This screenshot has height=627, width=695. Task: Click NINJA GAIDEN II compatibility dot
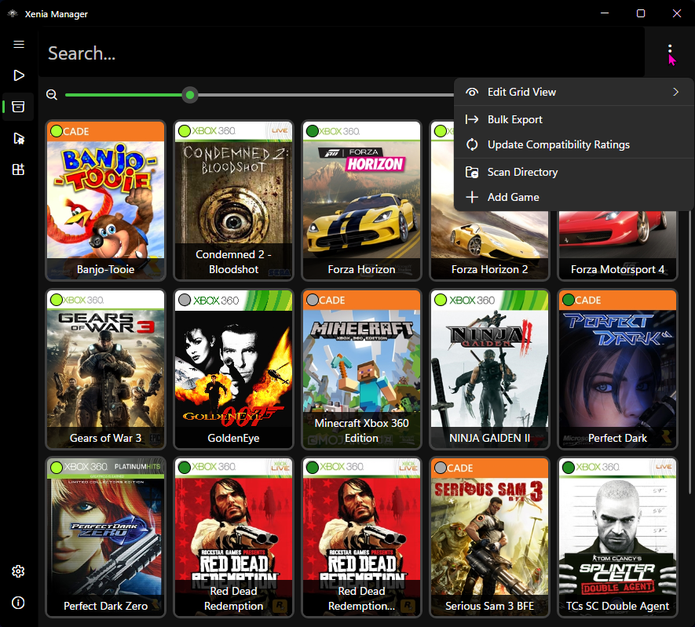coord(441,300)
